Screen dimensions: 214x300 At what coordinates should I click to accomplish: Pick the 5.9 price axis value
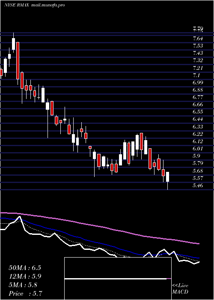click(196, 156)
